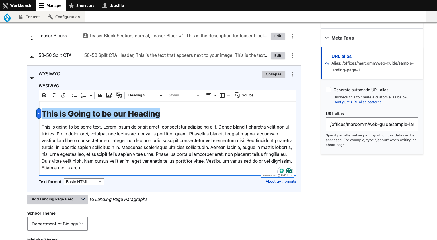Open more actions menu for 50-50 Split CTA
The height and width of the screenshot is (240, 437).
click(x=292, y=56)
